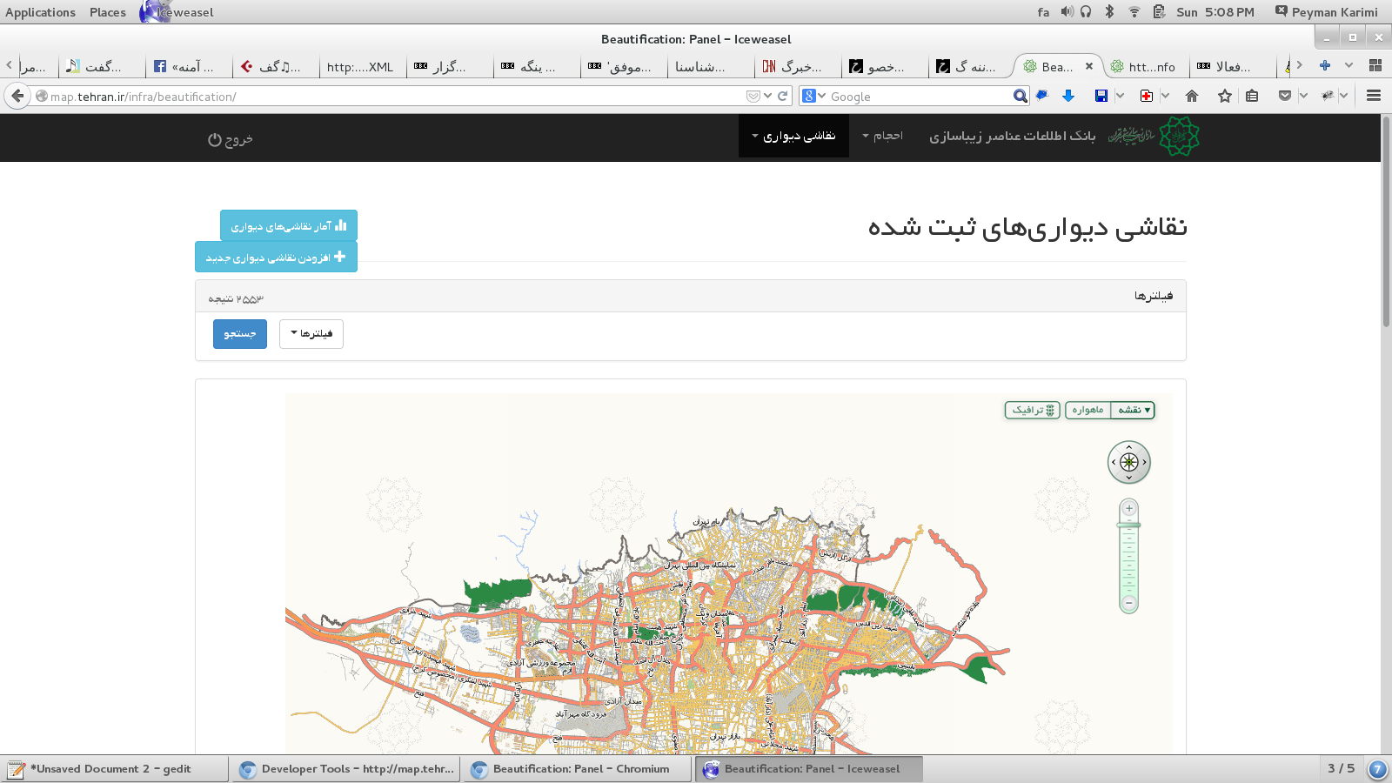This screenshot has height=783, width=1392.
Task: Click the browser back arrow button
Action: tap(17, 96)
